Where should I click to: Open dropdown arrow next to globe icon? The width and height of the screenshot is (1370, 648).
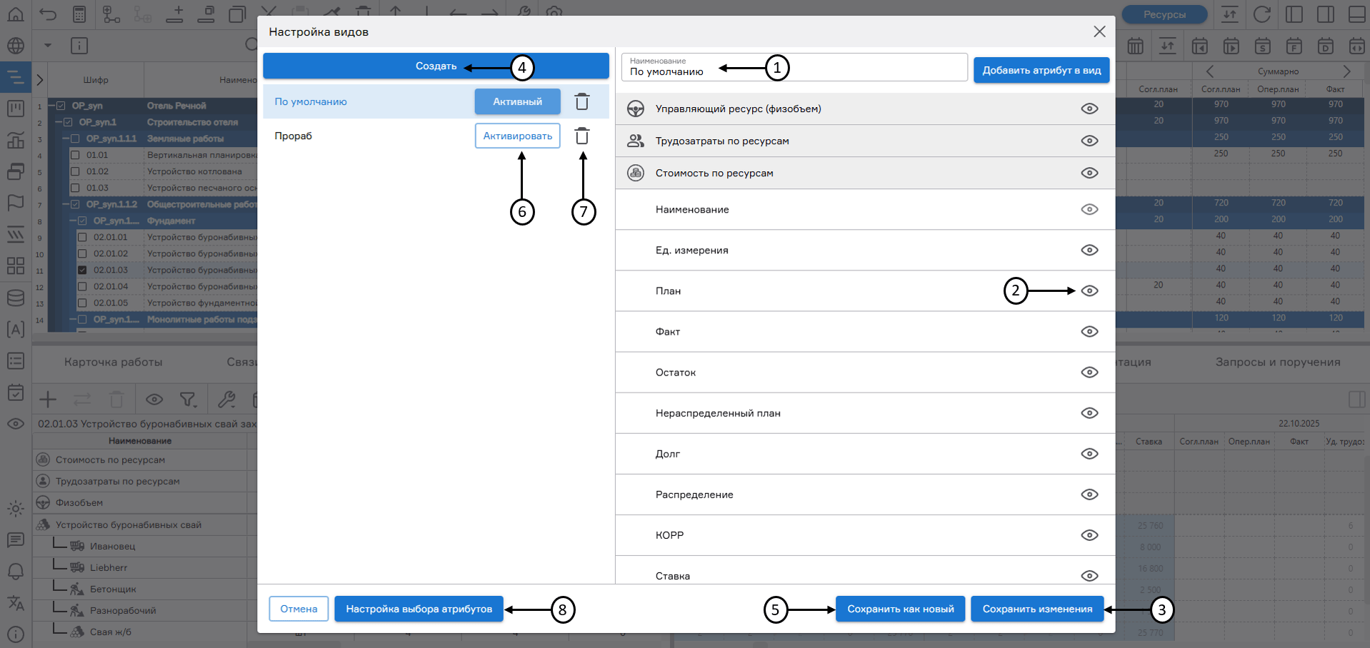click(48, 46)
